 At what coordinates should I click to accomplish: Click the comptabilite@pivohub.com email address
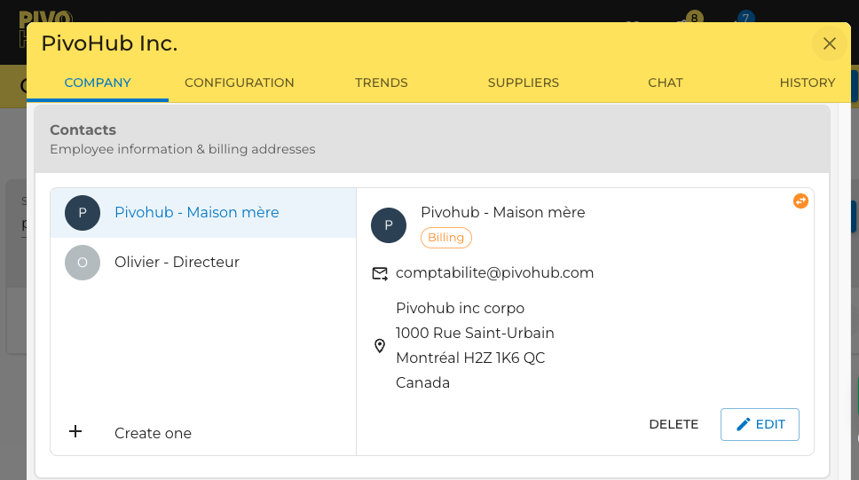pyautogui.click(x=494, y=273)
